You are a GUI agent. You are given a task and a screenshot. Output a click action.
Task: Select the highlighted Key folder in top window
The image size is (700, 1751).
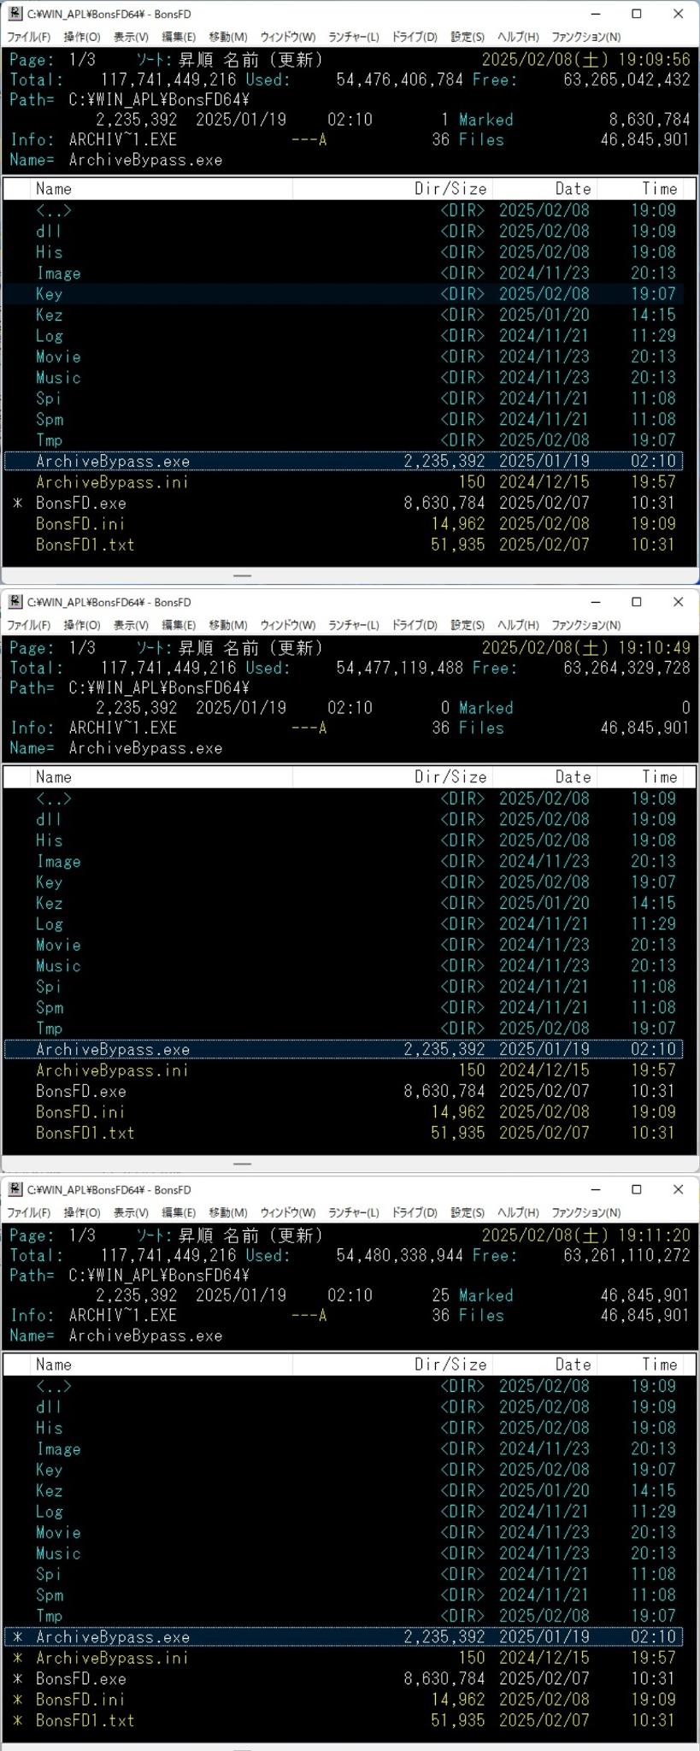(49, 294)
